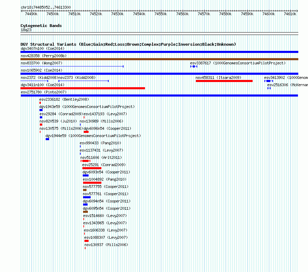308x272 pixels.
Task: Click the esv29284 (Conrad2009) label
Action: [61, 114]
